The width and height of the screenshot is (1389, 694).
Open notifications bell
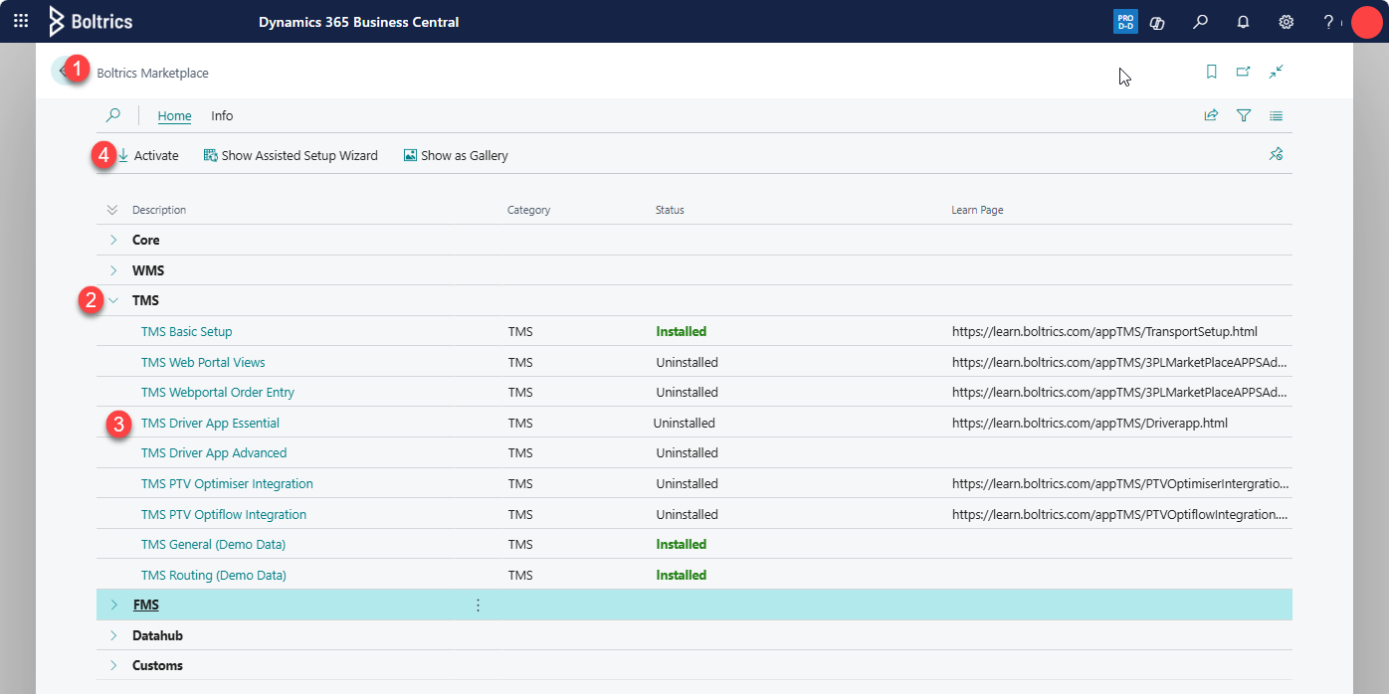point(1243,22)
